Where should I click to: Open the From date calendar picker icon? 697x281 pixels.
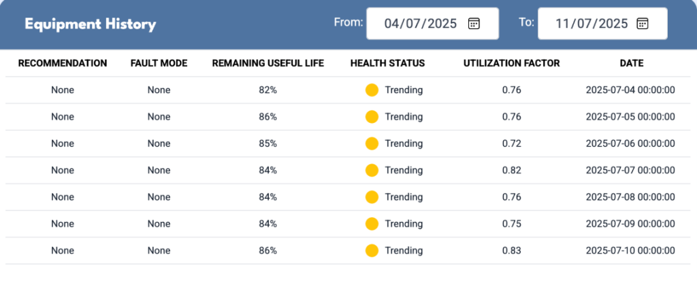474,24
